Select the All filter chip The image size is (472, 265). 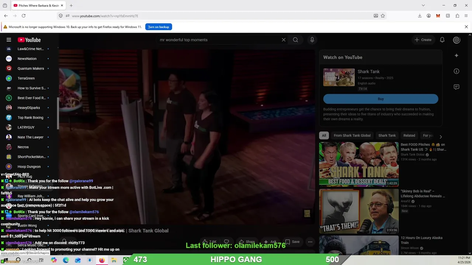click(x=324, y=135)
